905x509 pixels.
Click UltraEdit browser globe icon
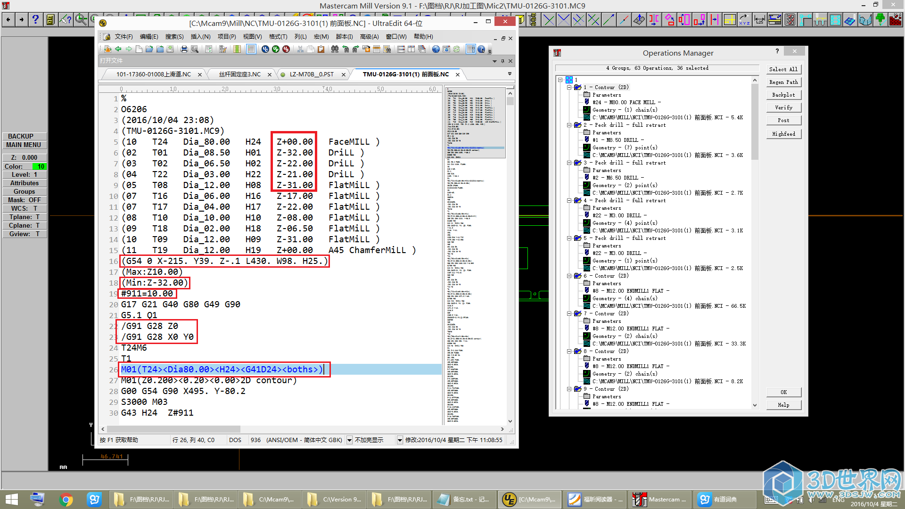pos(436,49)
